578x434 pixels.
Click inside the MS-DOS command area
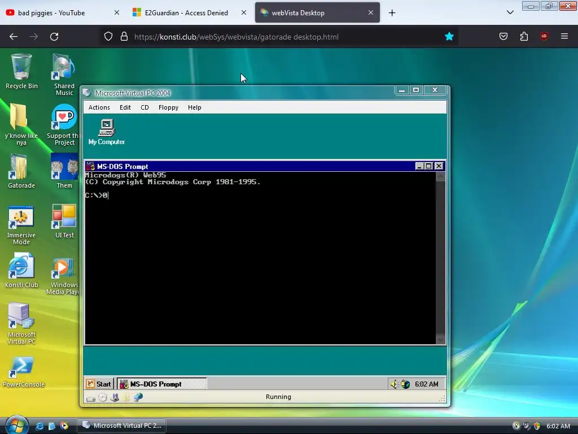(x=260, y=258)
